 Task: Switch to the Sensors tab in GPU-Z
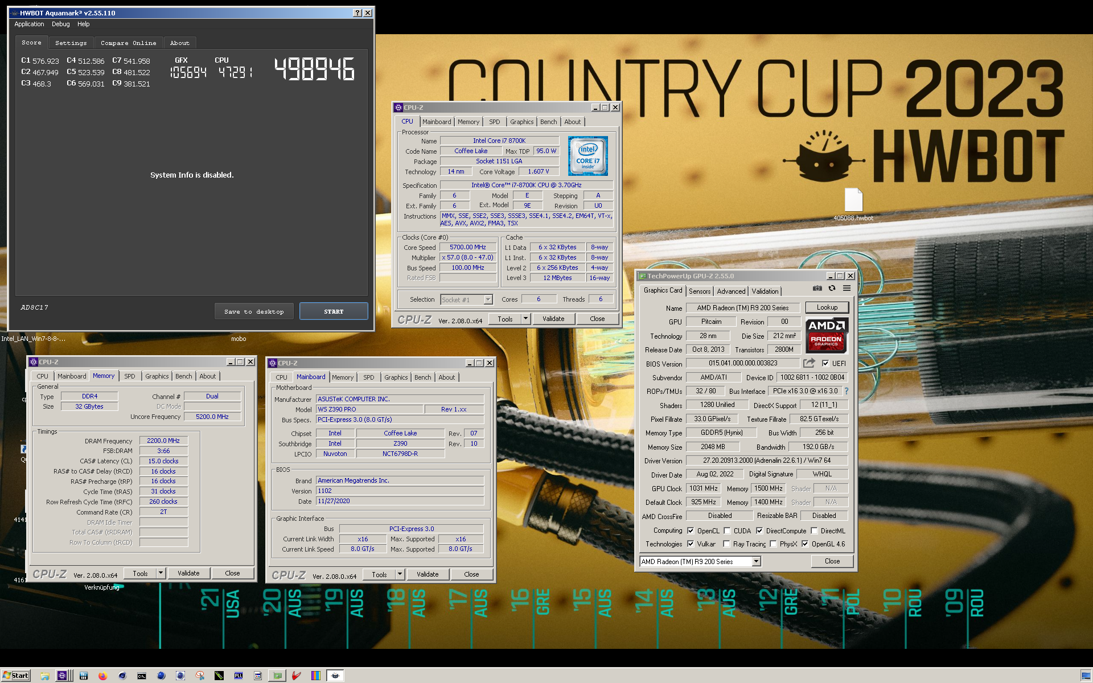pyautogui.click(x=700, y=291)
